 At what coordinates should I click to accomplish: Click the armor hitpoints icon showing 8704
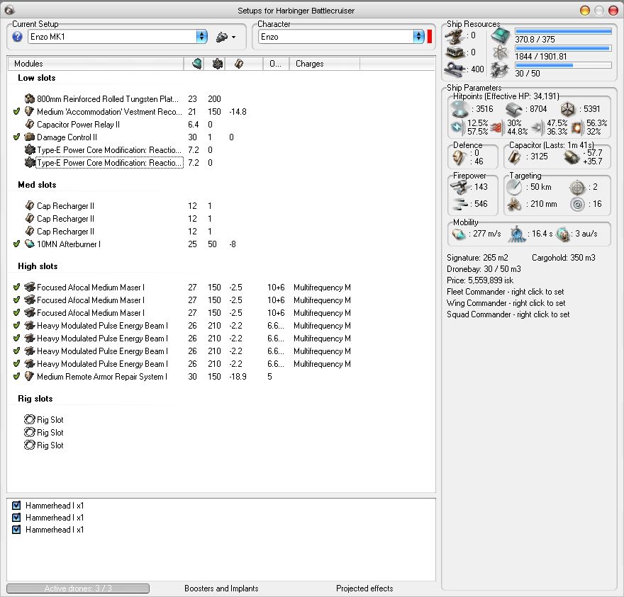514,109
